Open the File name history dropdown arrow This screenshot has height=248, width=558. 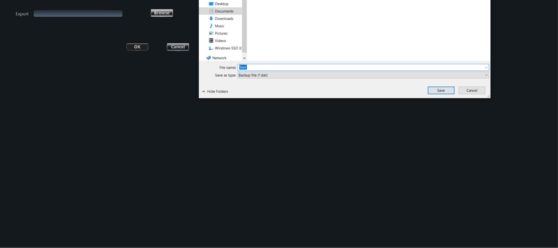click(486, 67)
